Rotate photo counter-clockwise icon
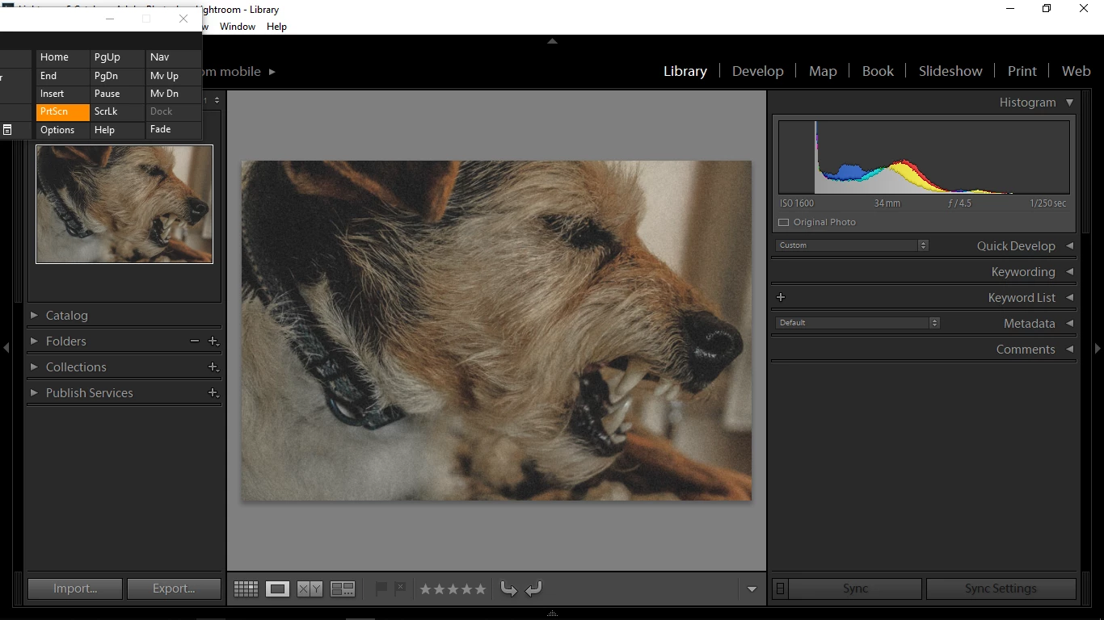This screenshot has height=620, width=1104. coord(508,589)
